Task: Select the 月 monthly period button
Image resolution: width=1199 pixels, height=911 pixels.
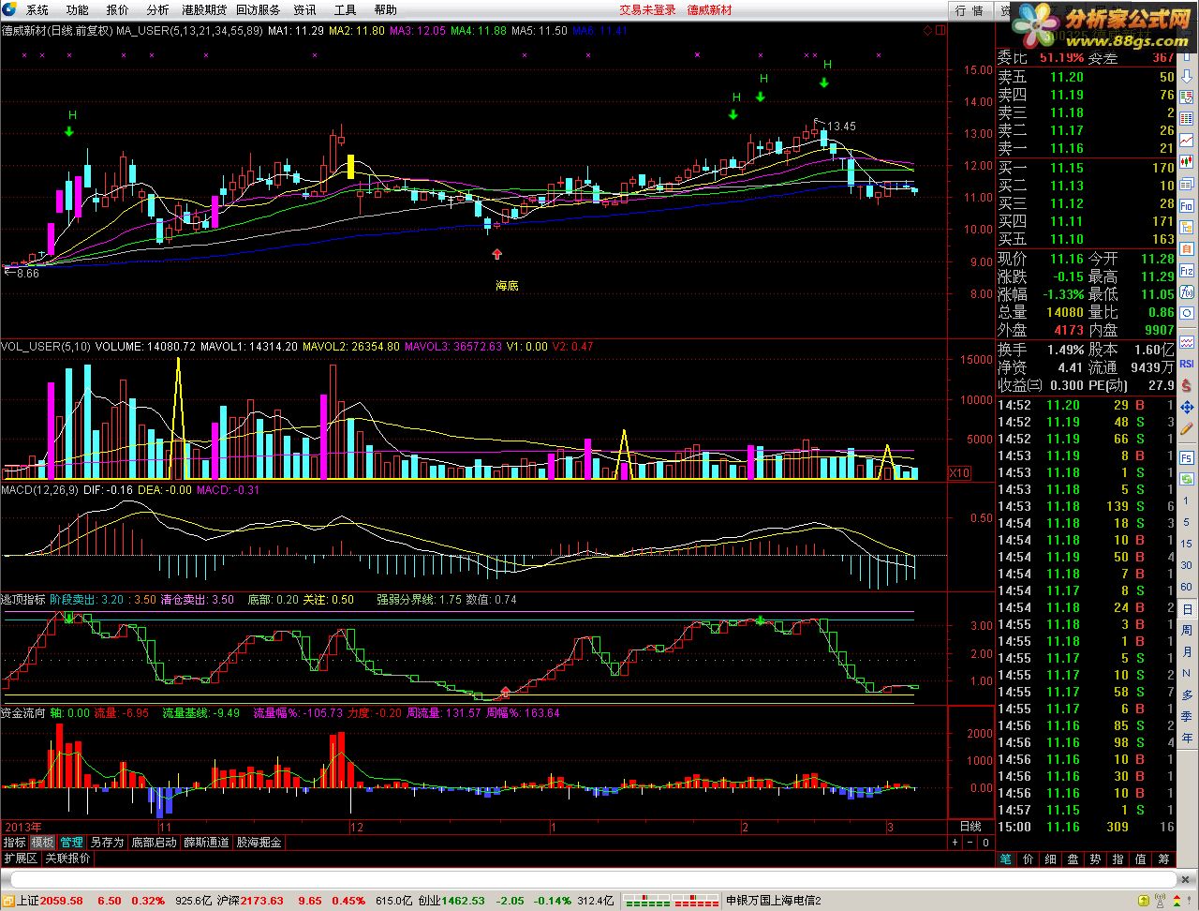Action: [1187, 651]
